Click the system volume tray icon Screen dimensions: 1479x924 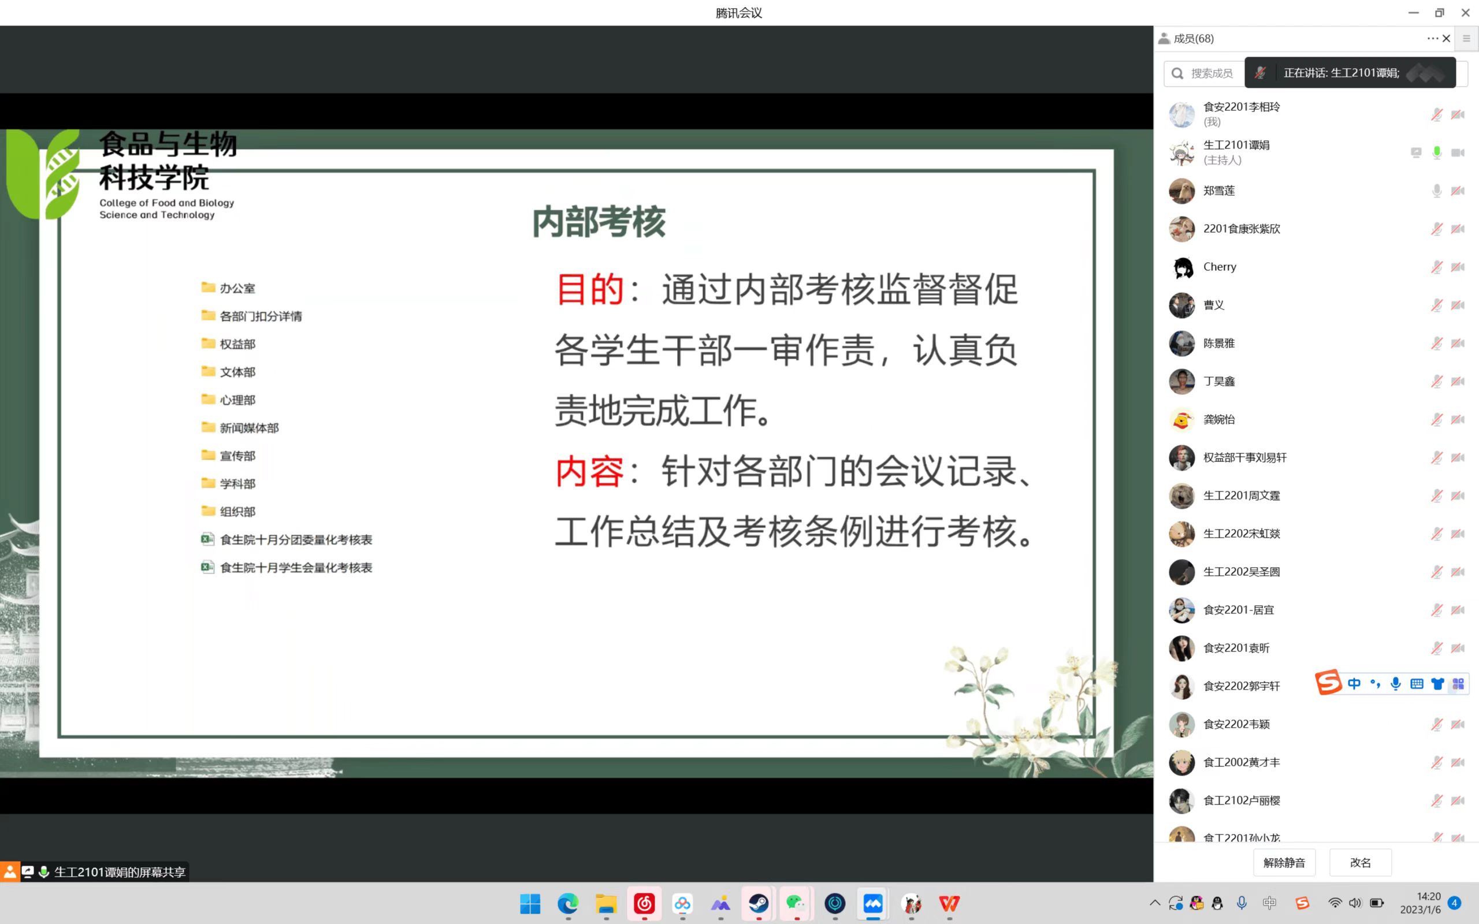[1355, 903]
